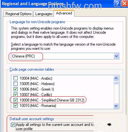Click the Chinese (PRC) combo box field
The height and width of the screenshot is (132, 128).
(x=65, y=56)
